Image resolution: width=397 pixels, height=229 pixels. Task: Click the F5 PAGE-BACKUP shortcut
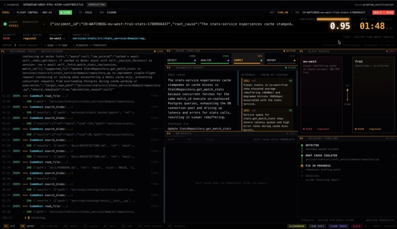150,226
